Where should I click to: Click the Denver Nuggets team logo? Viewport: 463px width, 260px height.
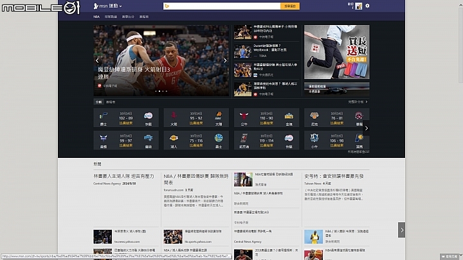[x=289, y=116]
